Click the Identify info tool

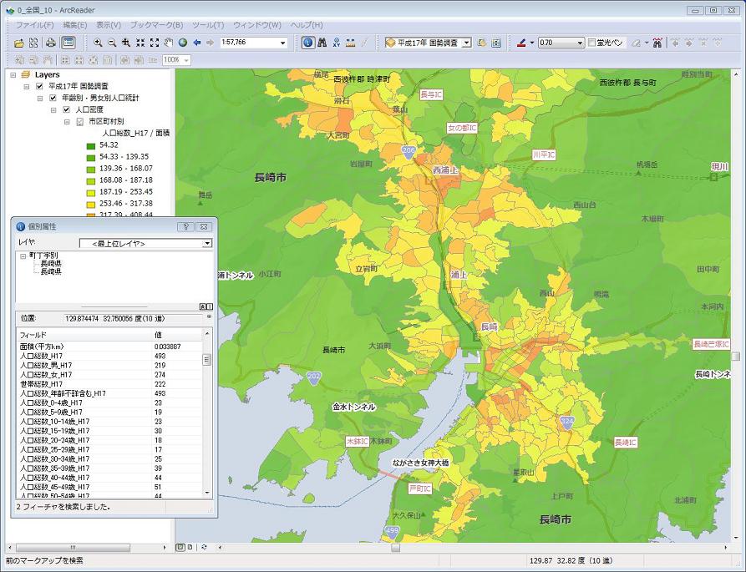[307, 43]
